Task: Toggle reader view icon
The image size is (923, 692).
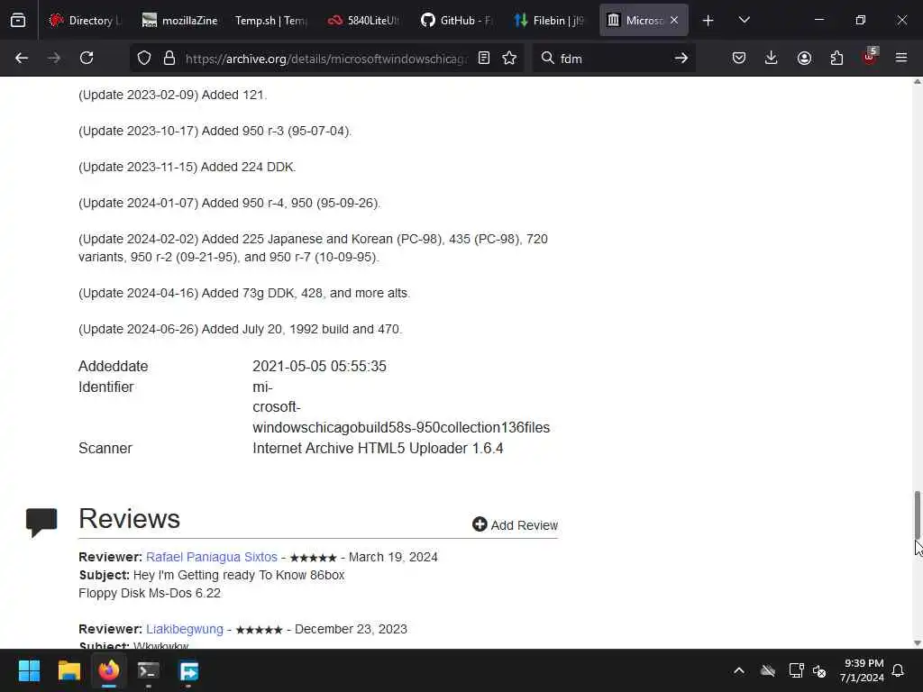Action: click(x=484, y=58)
